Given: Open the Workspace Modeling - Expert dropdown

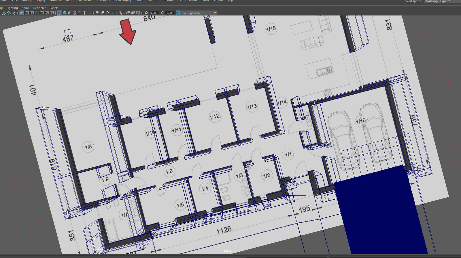Looking at the screenshot, I should click(442, 1).
